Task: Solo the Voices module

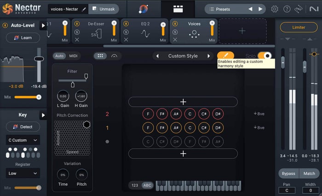Action: coord(175,32)
